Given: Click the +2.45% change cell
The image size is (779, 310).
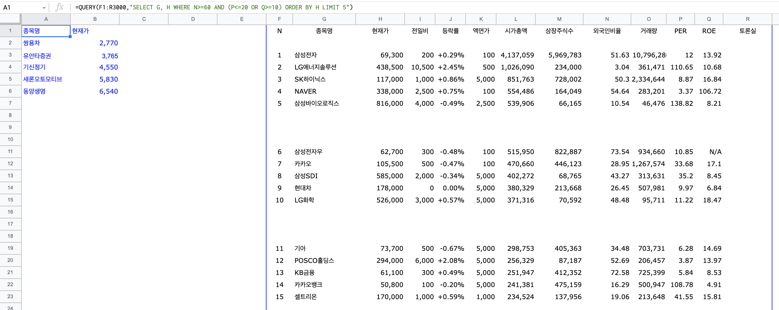Looking at the screenshot, I should coord(451,67).
